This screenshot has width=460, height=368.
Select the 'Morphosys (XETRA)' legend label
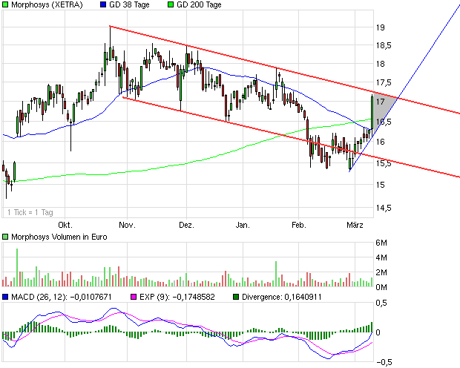(47, 4)
